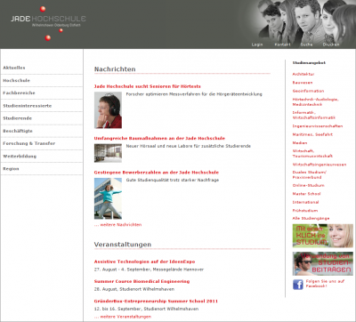356x322 pixels.
Task: Open the Alle Studiengänge link
Action: [311, 218]
